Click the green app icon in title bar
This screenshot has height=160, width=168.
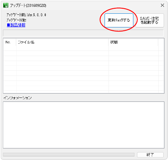tap(6, 5)
